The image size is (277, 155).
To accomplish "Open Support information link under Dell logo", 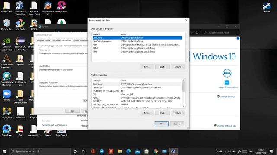I will 228,87.
